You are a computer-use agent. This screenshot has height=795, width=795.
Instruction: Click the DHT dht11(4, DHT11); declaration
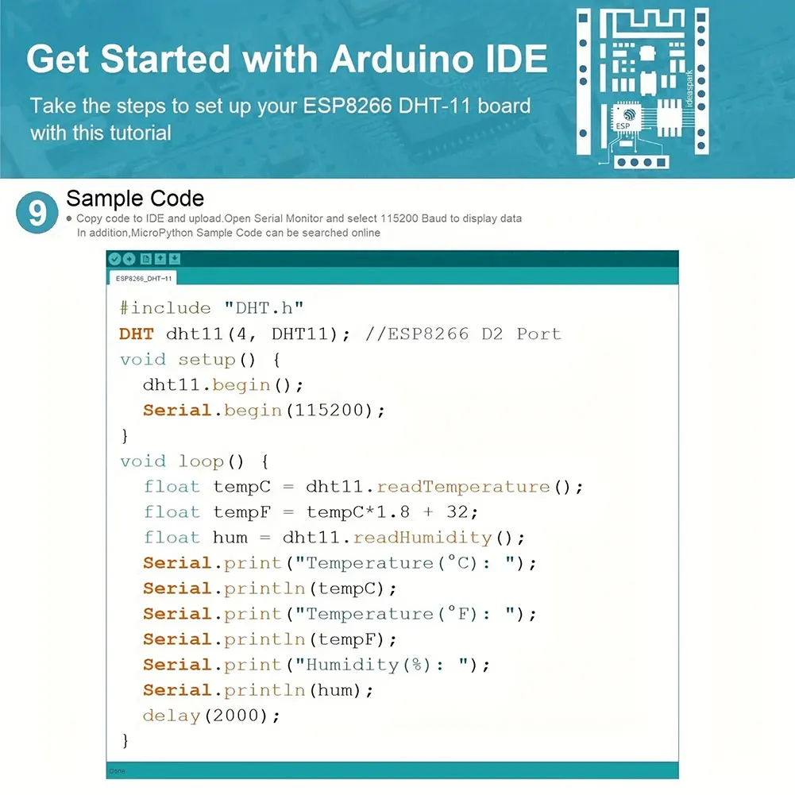(x=234, y=334)
